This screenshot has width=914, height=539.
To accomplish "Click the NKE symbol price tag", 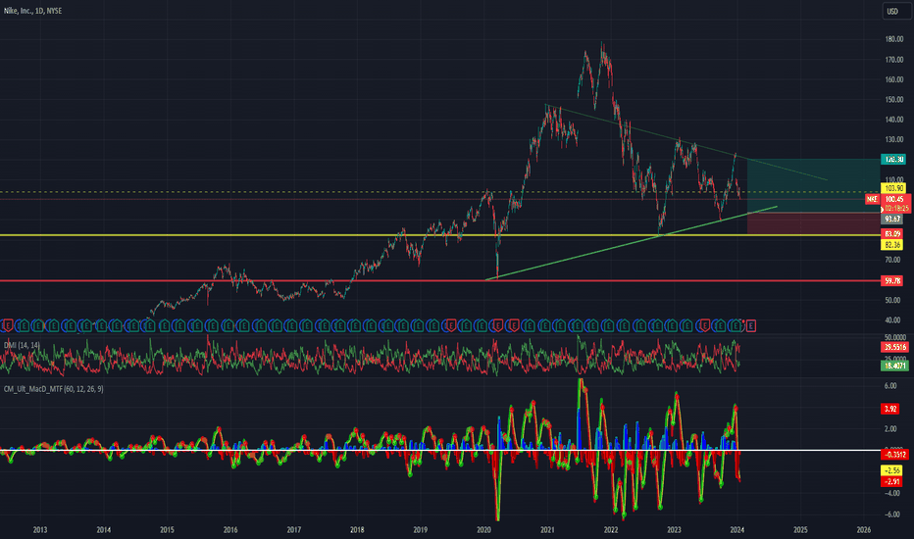I will [872, 199].
